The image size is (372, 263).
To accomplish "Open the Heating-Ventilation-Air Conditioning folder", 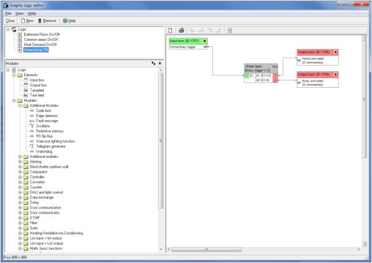I will tap(56, 233).
